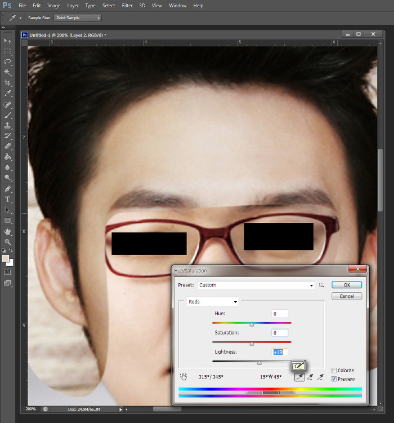The image size is (394, 423).
Task: Cancel the Hue/Saturation dialog
Action: (347, 296)
